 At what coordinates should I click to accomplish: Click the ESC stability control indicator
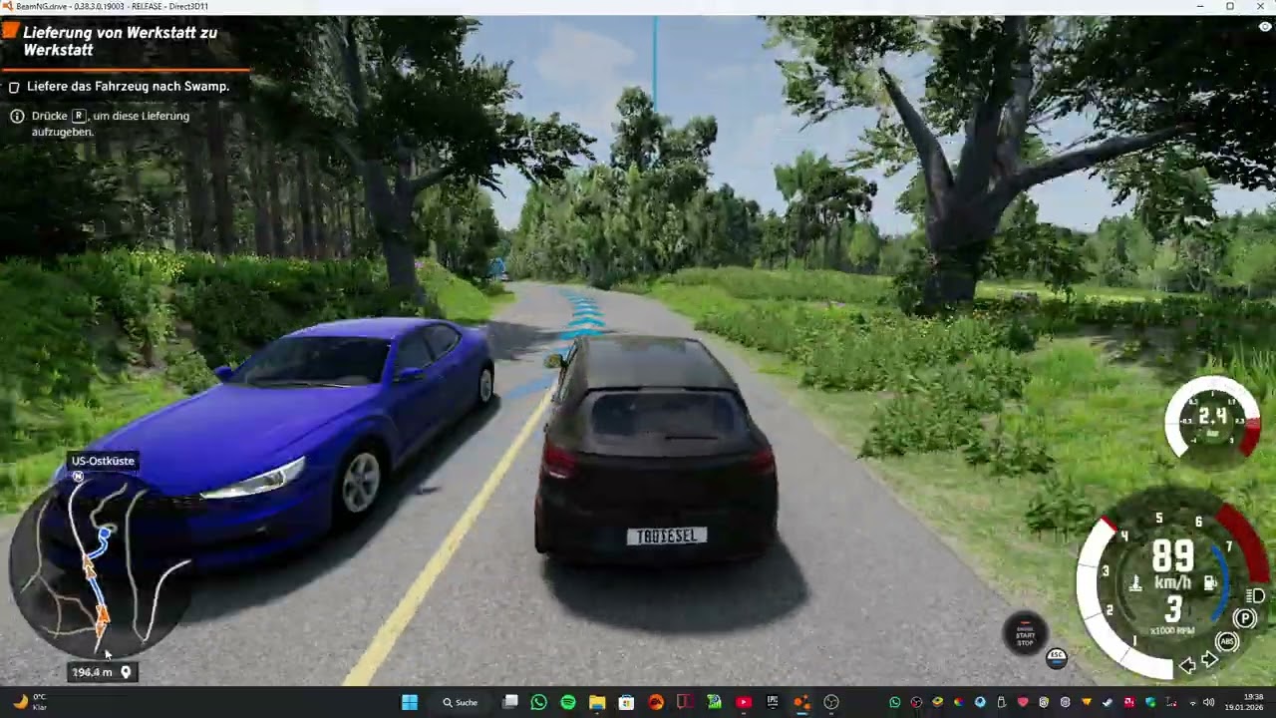[x=1057, y=657]
